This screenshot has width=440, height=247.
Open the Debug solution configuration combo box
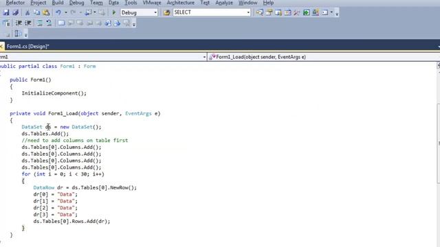pyautogui.click(x=139, y=12)
